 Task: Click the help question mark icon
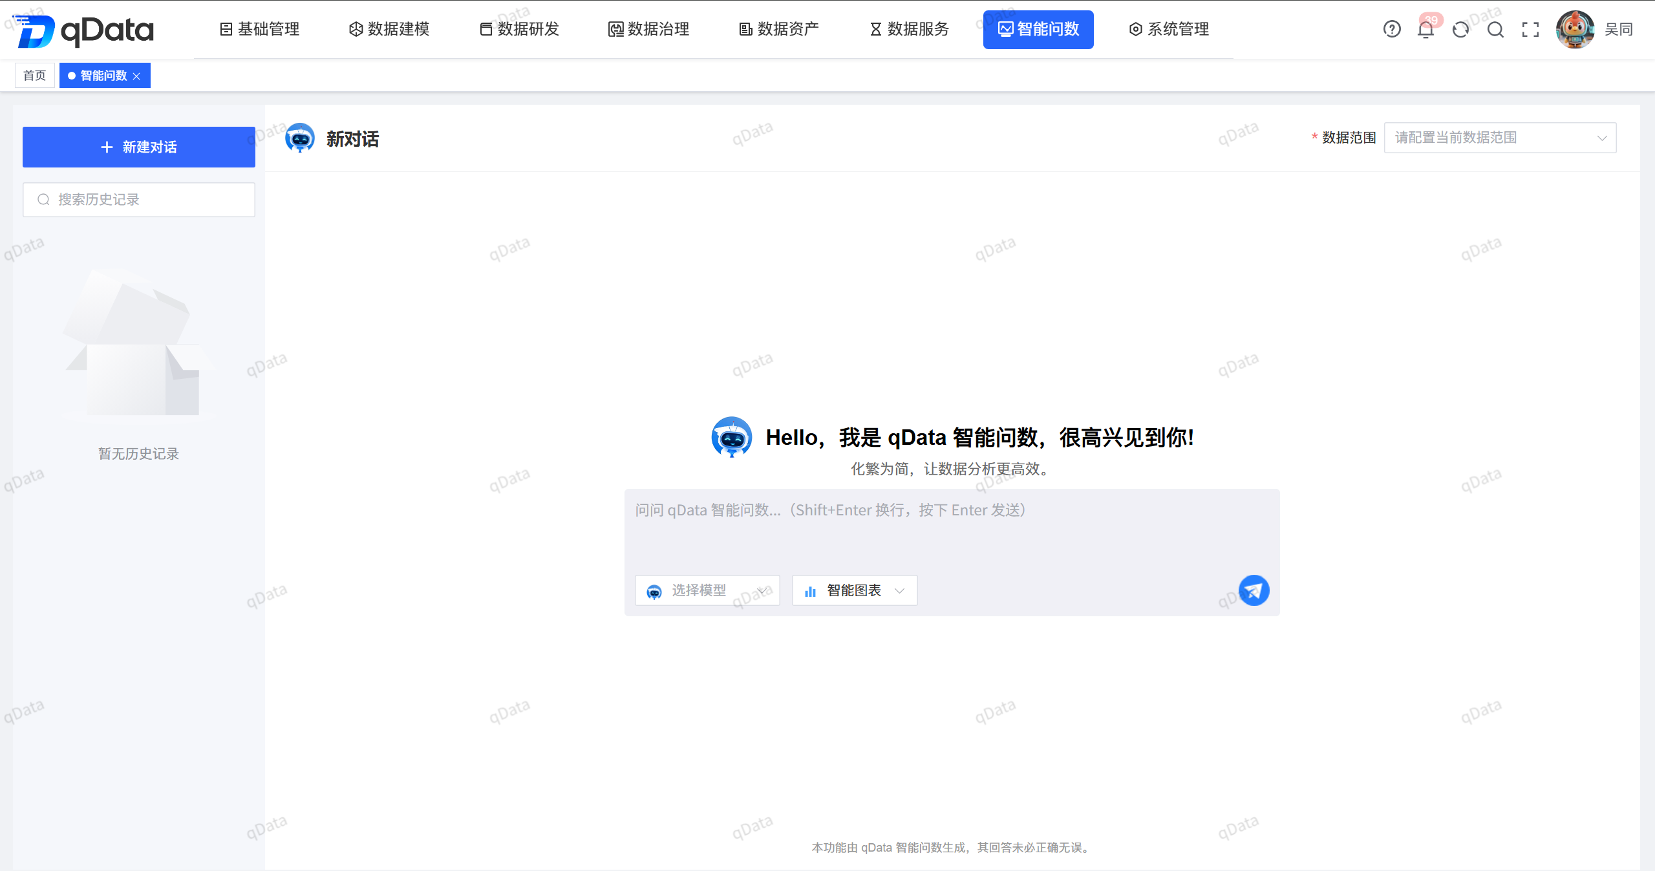(1392, 29)
